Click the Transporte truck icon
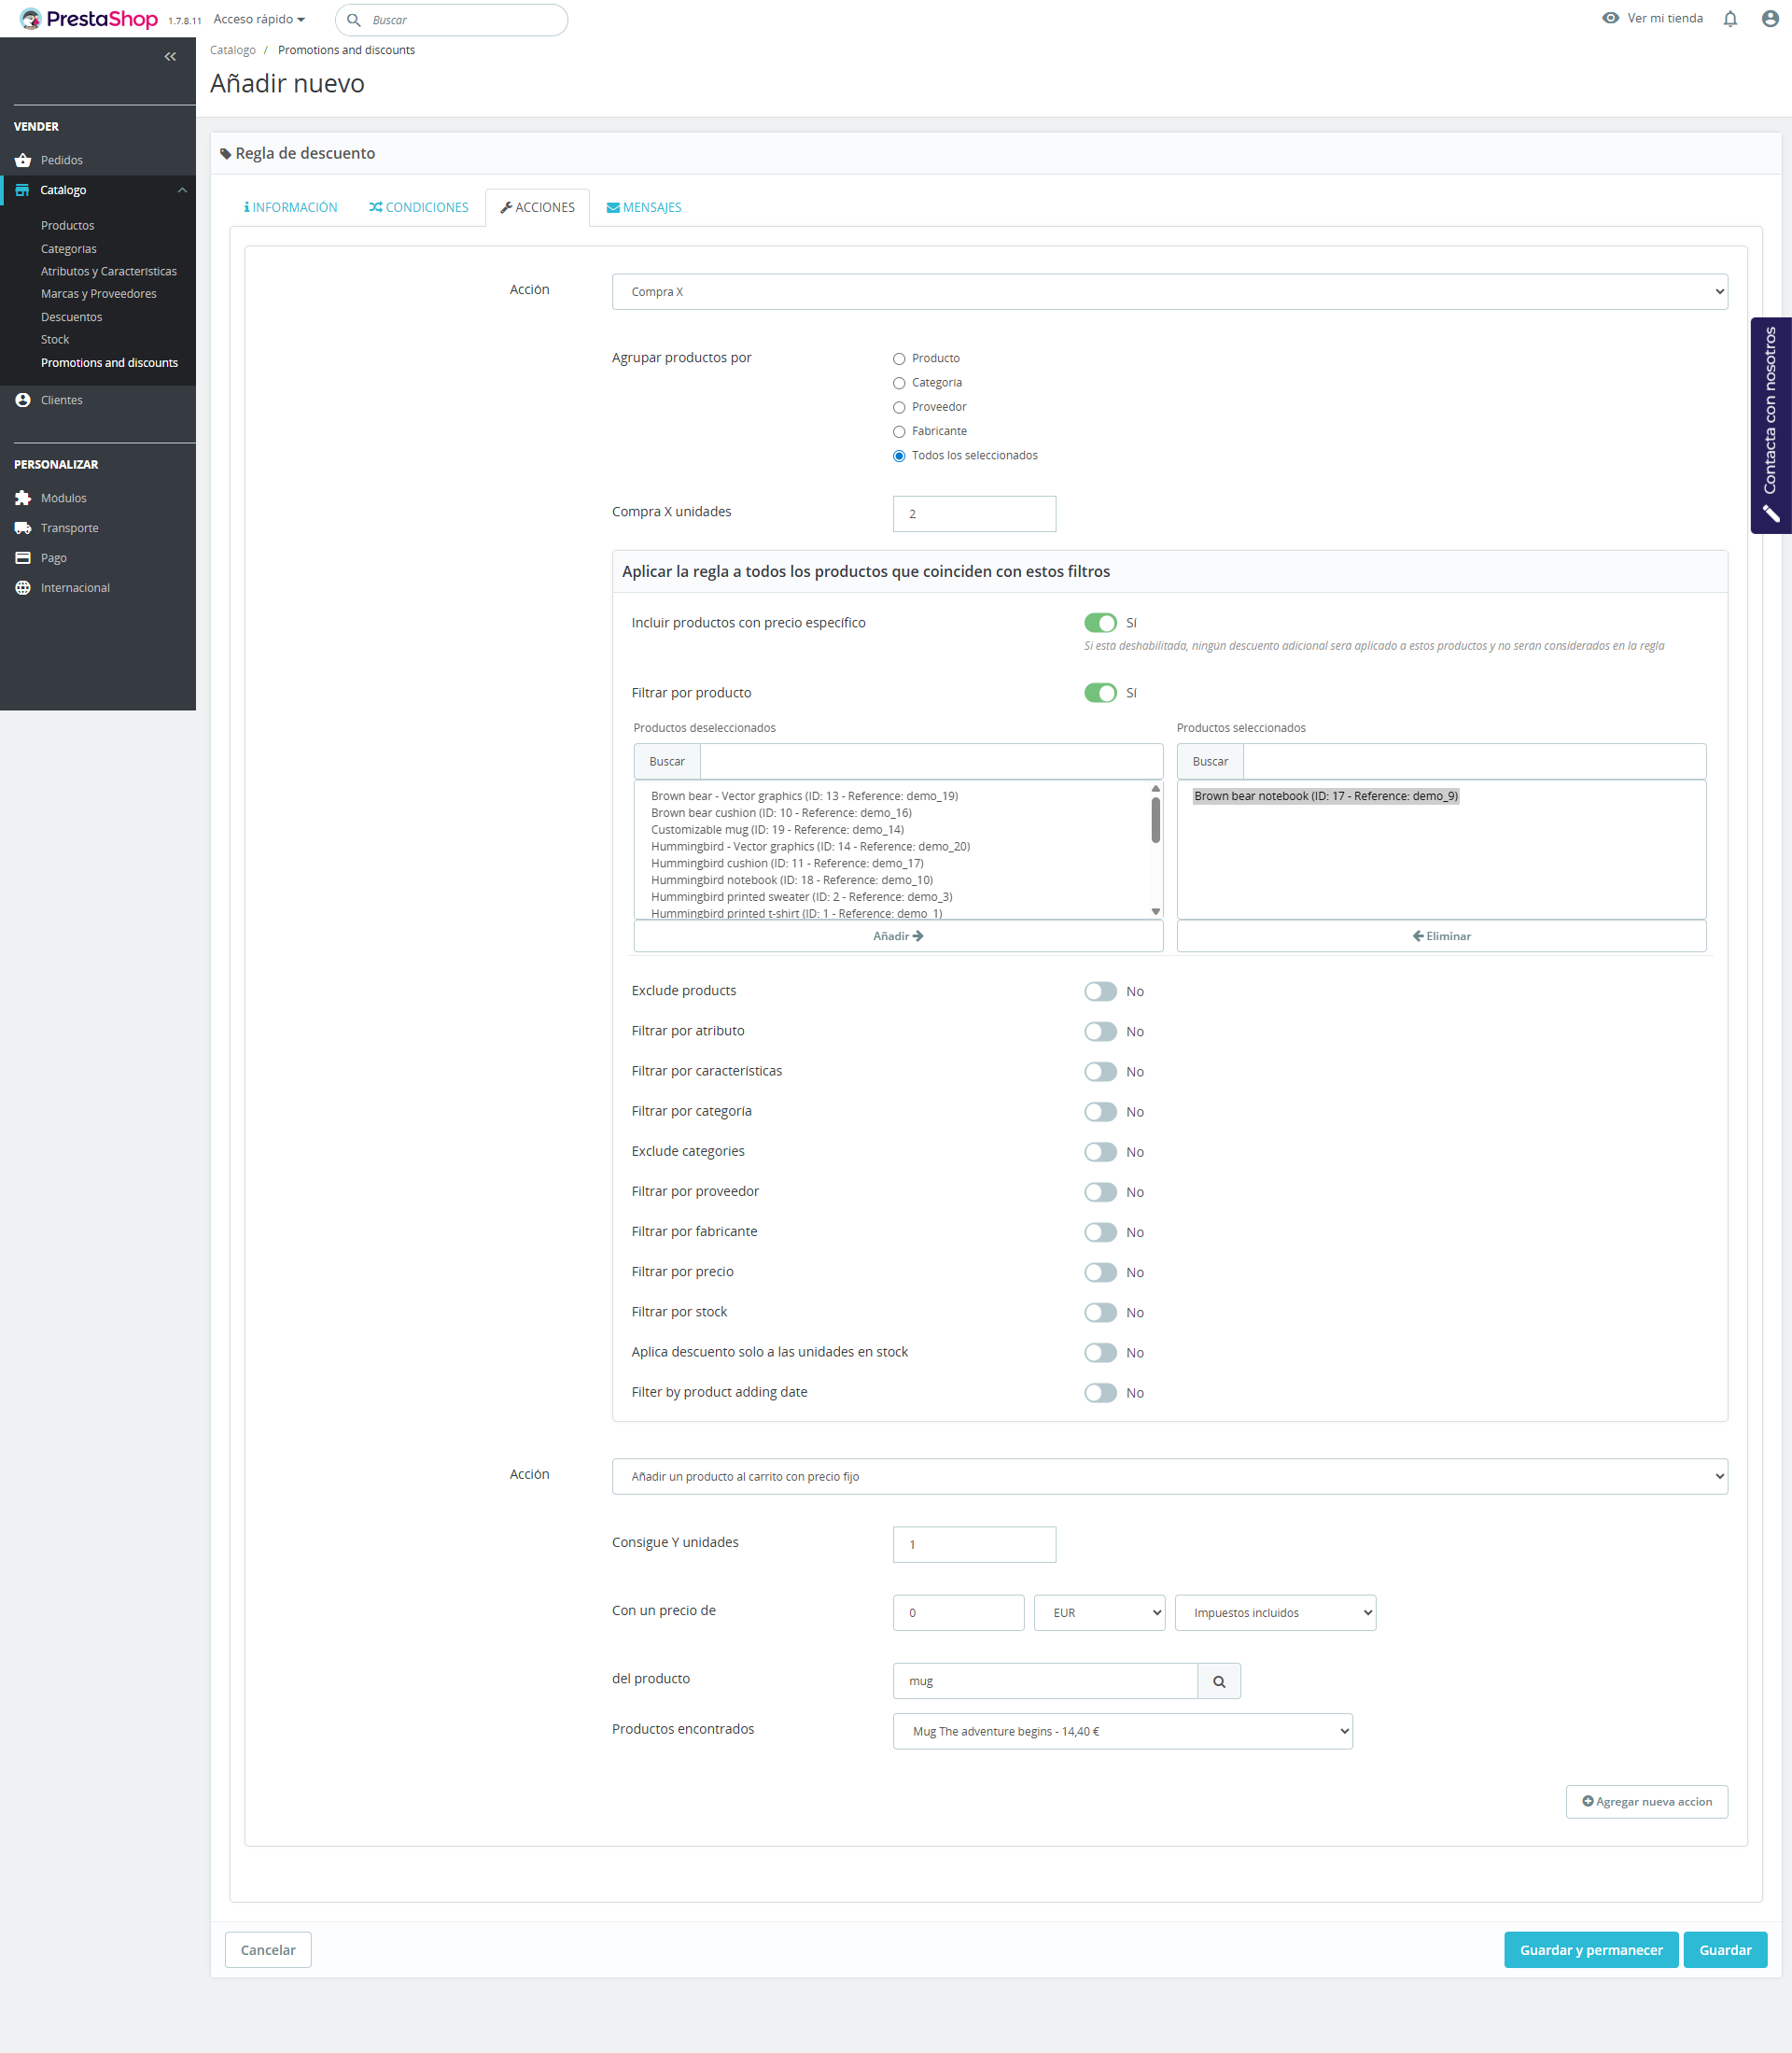This screenshot has height=2053, width=1792. [23, 528]
